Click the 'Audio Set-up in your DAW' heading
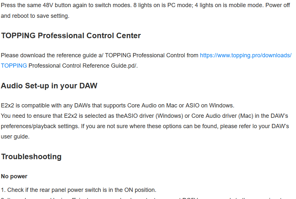This screenshot has height=199, width=296. pos(49,86)
